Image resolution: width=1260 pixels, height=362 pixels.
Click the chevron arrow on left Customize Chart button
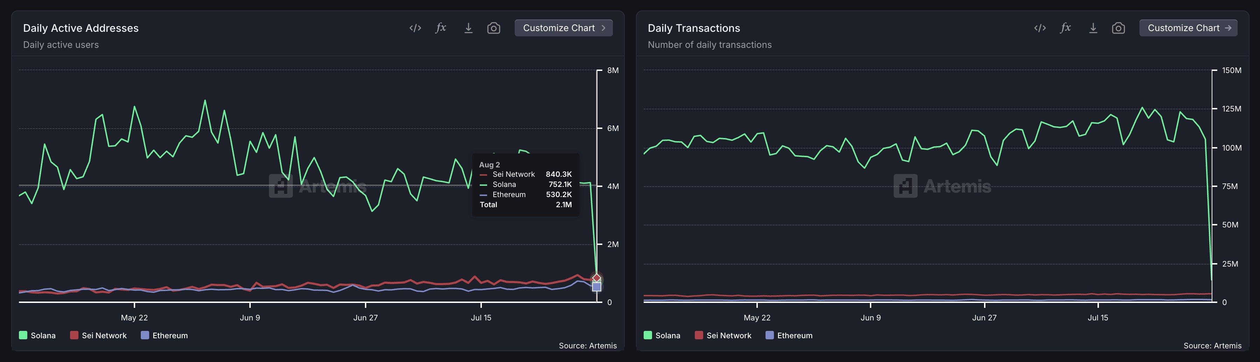click(x=604, y=28)
